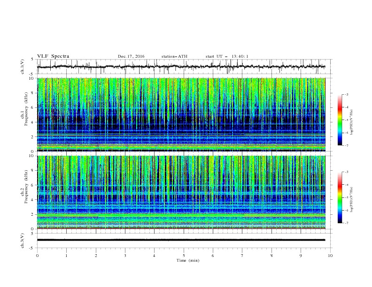This screenshot has width=372, height=287.
Task: Click the time axis tick label "4"
Action: (154, 256)
